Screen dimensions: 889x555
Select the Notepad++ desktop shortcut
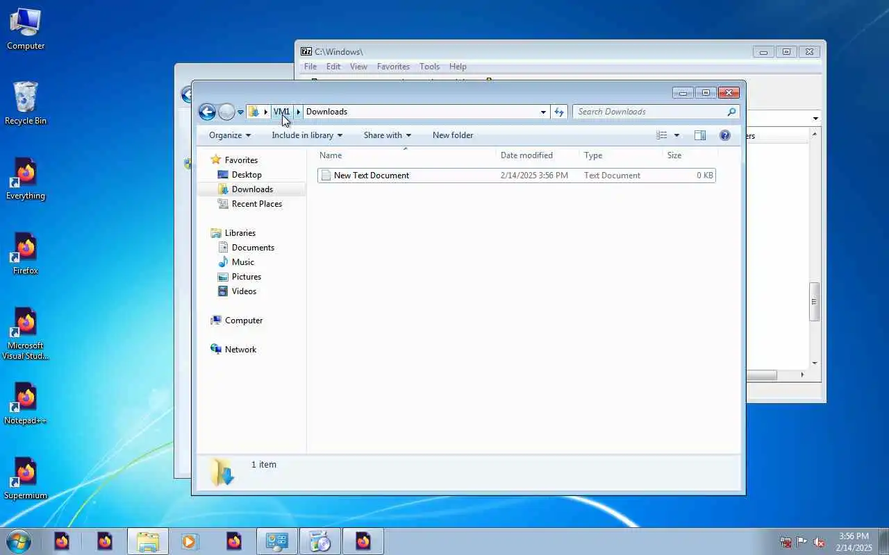[26, 403]
